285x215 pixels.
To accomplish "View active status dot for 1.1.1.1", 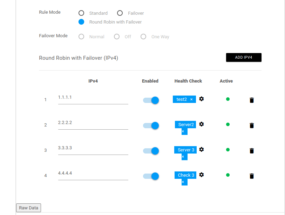I will 228,99.
